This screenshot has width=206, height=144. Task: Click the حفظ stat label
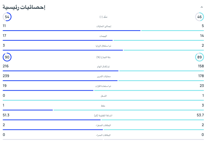103,105
